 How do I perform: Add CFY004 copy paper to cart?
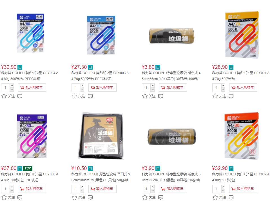(32, 87)
